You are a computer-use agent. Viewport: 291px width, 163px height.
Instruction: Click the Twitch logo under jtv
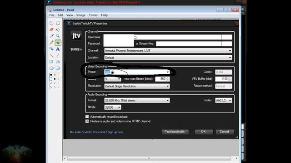[x=76, y=49]
